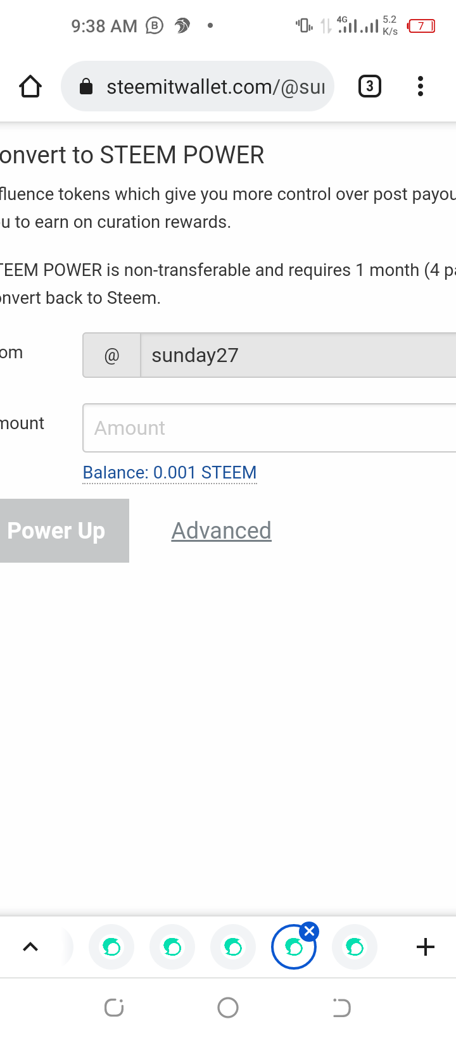
Task: Select the leftmost fully visible Steemit tab
Action: pos(111,947)
